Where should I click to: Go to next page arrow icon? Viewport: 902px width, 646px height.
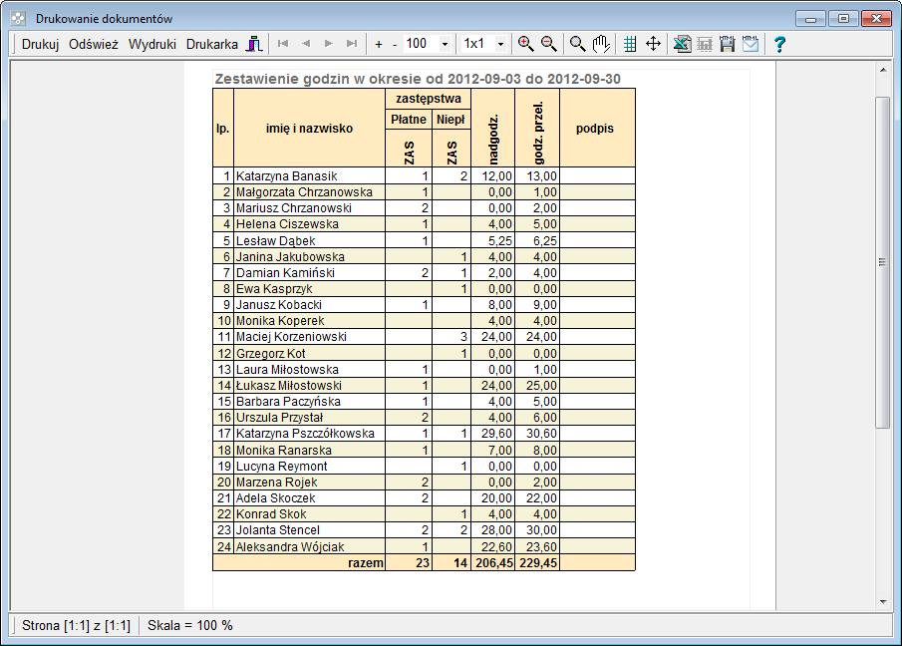point(329,44)
